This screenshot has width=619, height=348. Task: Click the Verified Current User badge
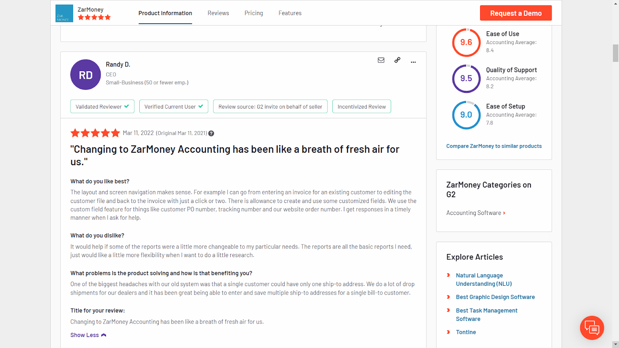coord(174,107)
